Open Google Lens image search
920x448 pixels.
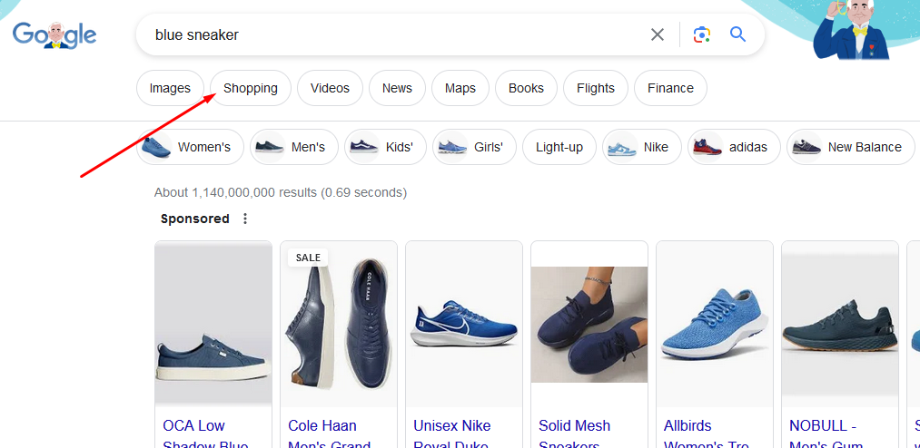point(701,34)
